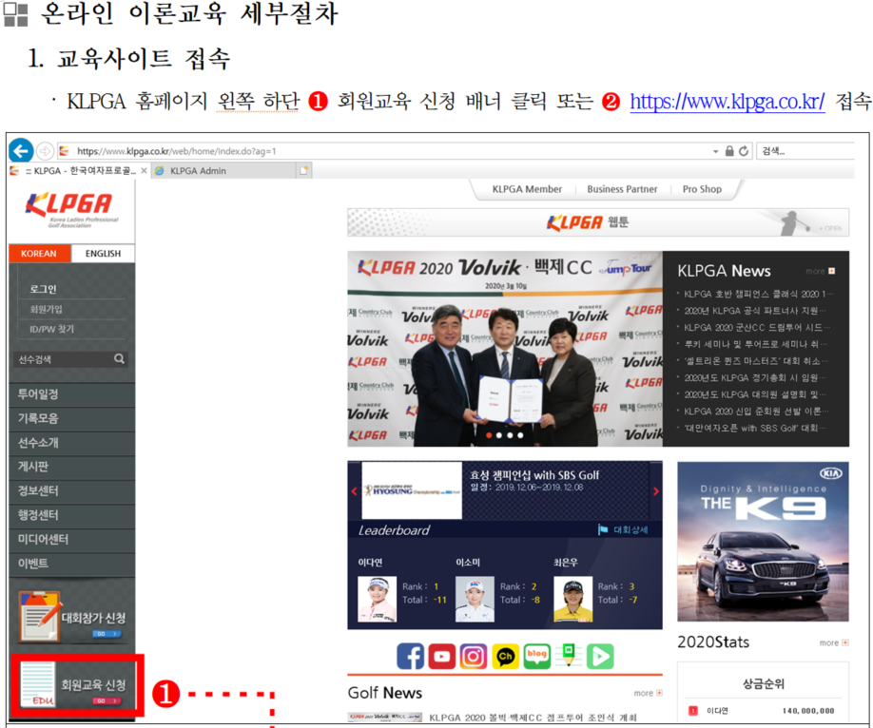Open the green play video icon
Viewport: 873px width, 728px height.
point(600,656)
